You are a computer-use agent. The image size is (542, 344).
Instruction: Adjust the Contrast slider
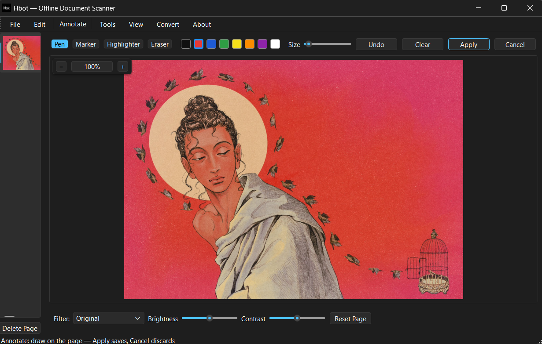pos(297,318)
